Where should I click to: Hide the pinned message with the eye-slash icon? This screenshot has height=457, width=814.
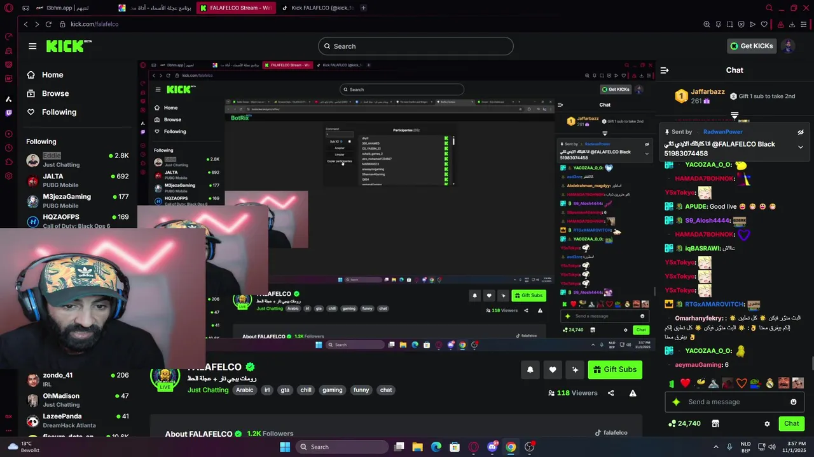pyautogui.click(x=801, y=132)
